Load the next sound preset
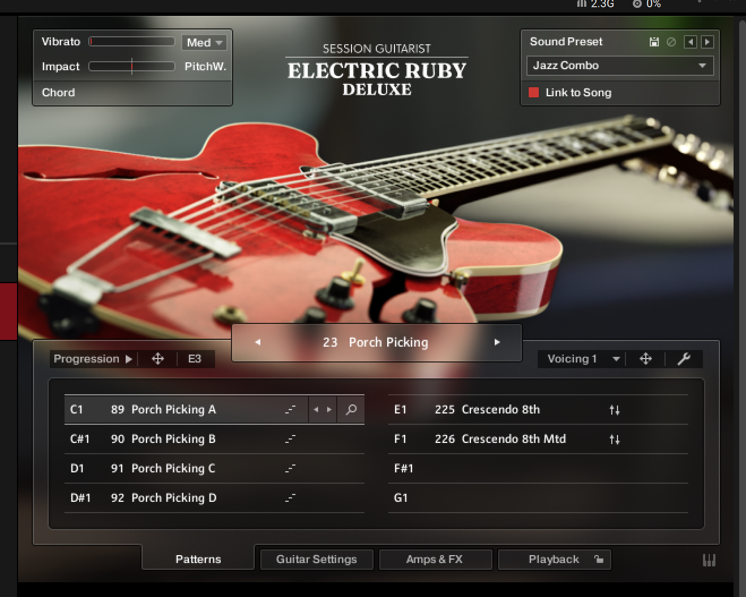Screen dimensions: 746x597 708,42
